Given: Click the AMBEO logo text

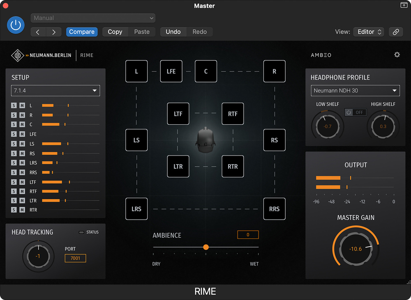Looking at the screenshot, I should (321, 55).
